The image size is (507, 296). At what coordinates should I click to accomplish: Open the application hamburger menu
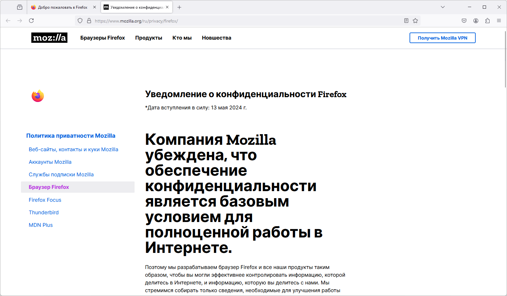coord(499,21)
